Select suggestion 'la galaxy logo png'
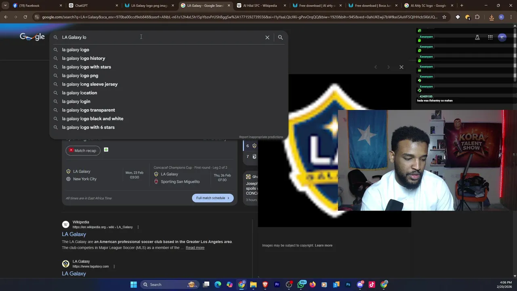517x291 pixels. click(169, 76)
